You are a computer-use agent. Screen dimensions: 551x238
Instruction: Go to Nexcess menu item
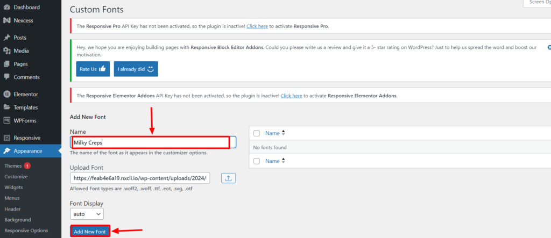23,20
